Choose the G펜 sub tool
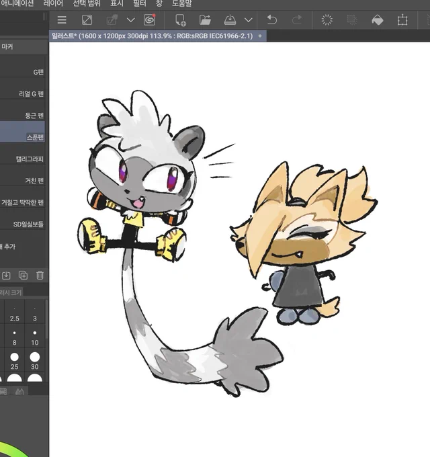The height and width of the screenshot is (457, 430). click(22, 67)
